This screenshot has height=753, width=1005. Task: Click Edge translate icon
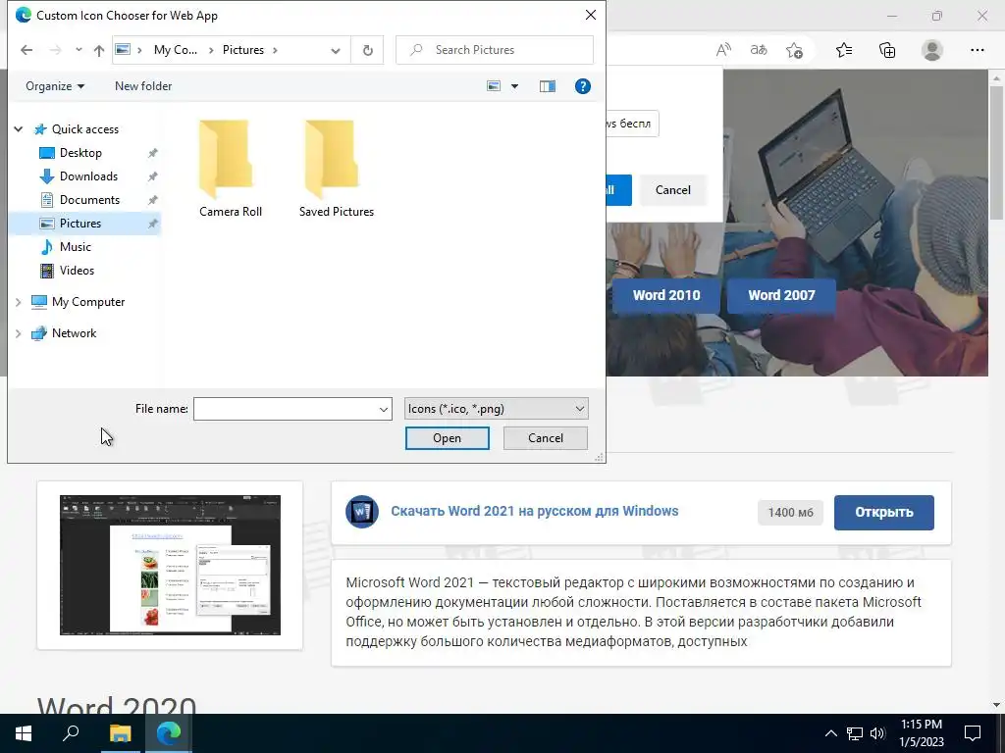[x=759, y=50]
